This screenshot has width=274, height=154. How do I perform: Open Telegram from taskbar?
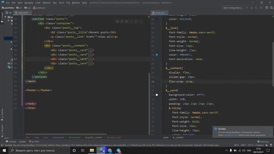119,150
